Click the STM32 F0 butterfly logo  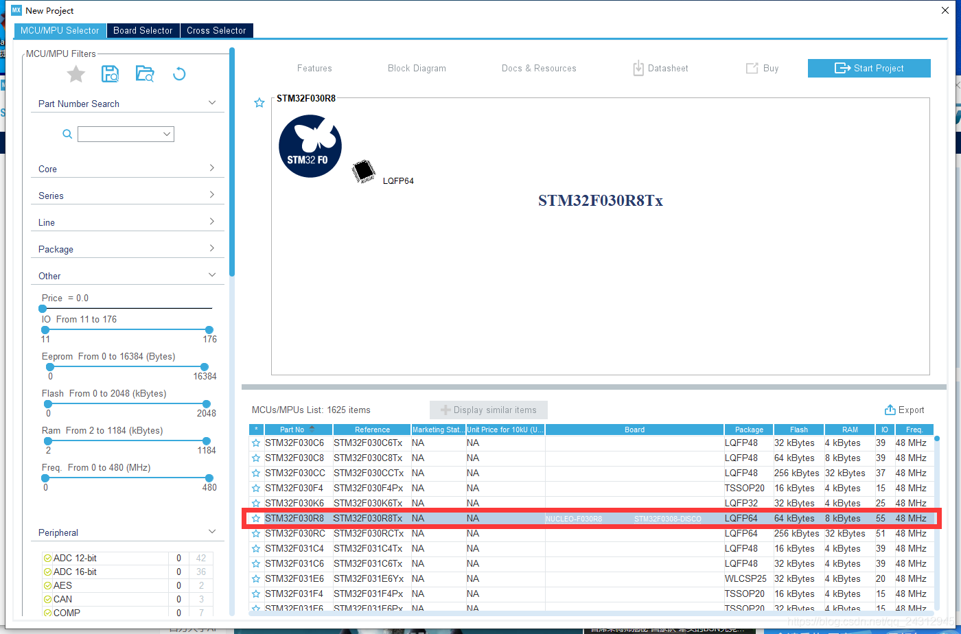point(310,146)
